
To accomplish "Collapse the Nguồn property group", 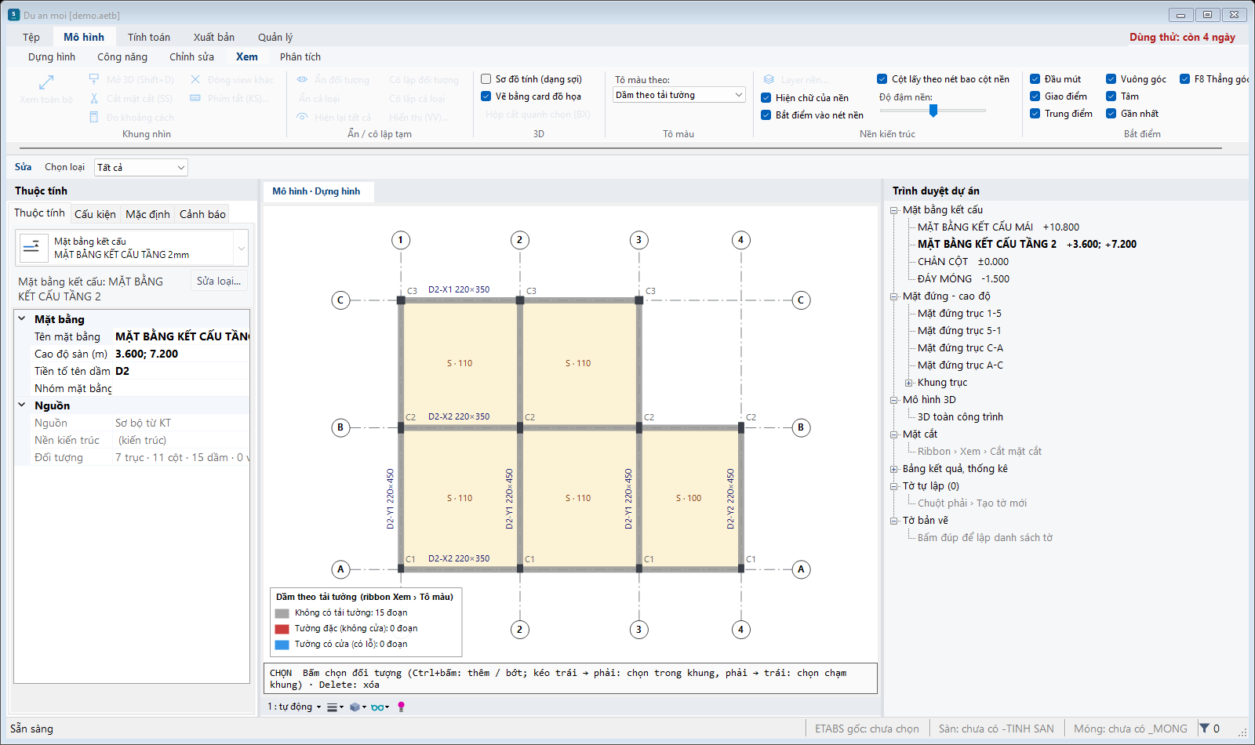I will 22,405.
